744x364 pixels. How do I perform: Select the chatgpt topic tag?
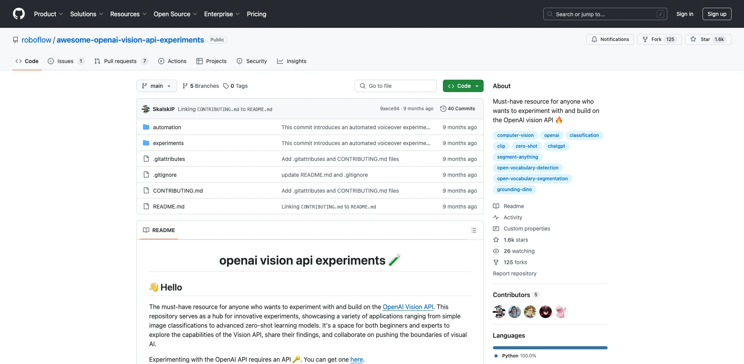pyautogui.click(x=556, y=146)
